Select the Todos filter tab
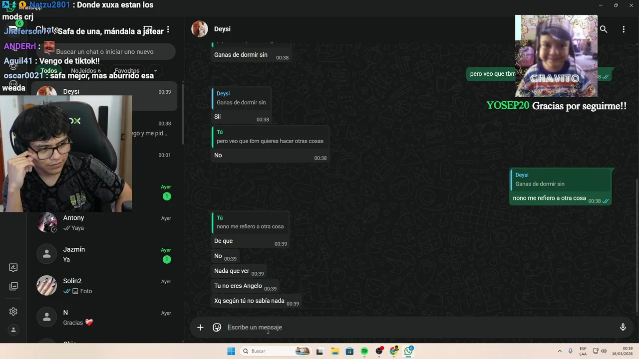Image resolution: width=639 pixels, height=359 pixels. [49, 71]
